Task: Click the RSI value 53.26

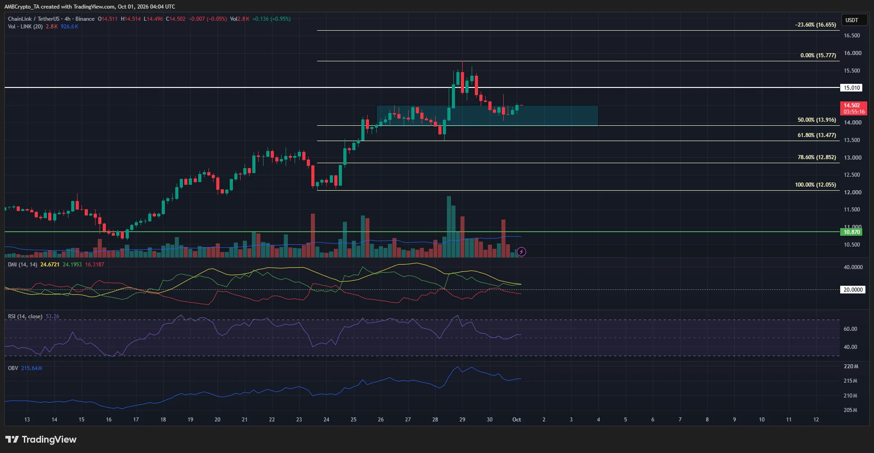Action: point(52,316)
